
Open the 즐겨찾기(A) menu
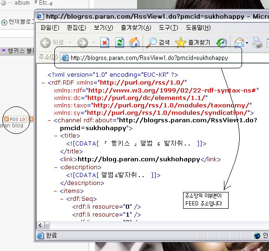click(136, 27)
